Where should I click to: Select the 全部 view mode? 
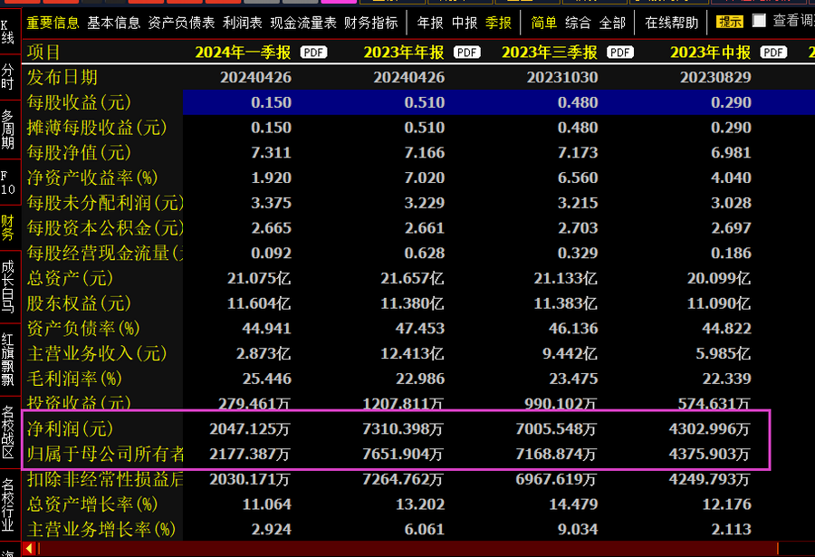612,23
